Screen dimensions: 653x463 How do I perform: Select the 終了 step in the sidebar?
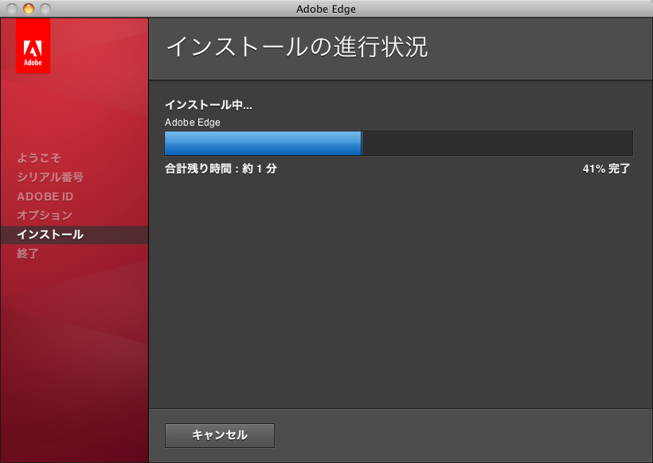[28, 254]
